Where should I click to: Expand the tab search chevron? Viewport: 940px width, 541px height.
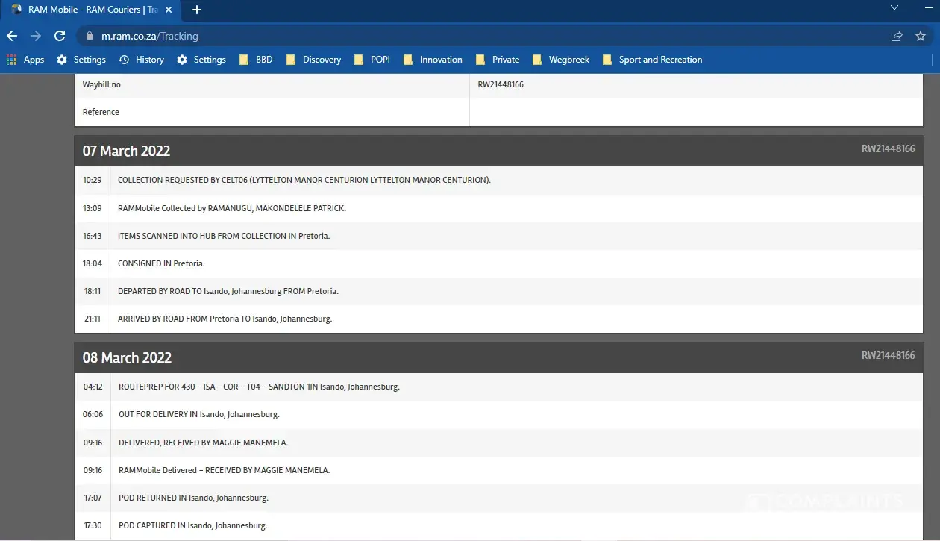pyautogui.click(x=894, y=8)
